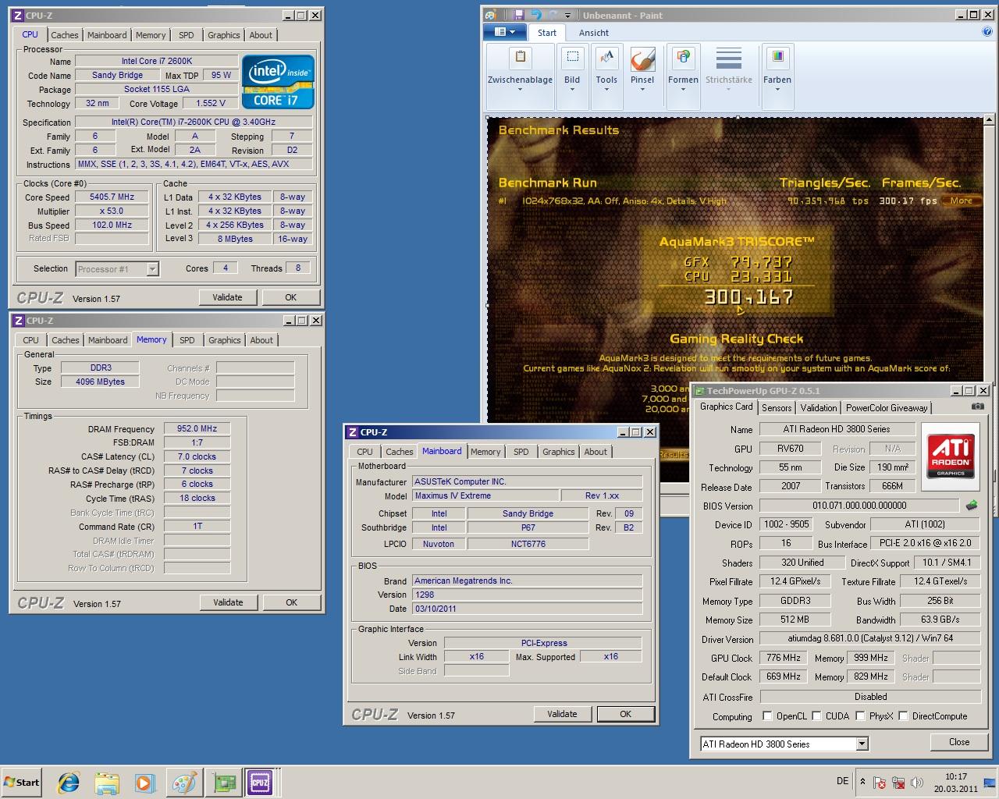Open the Caches tab in the top-left CPU-Z window
This screenshot has width=999, height=799.
click(x=65, y=35)
